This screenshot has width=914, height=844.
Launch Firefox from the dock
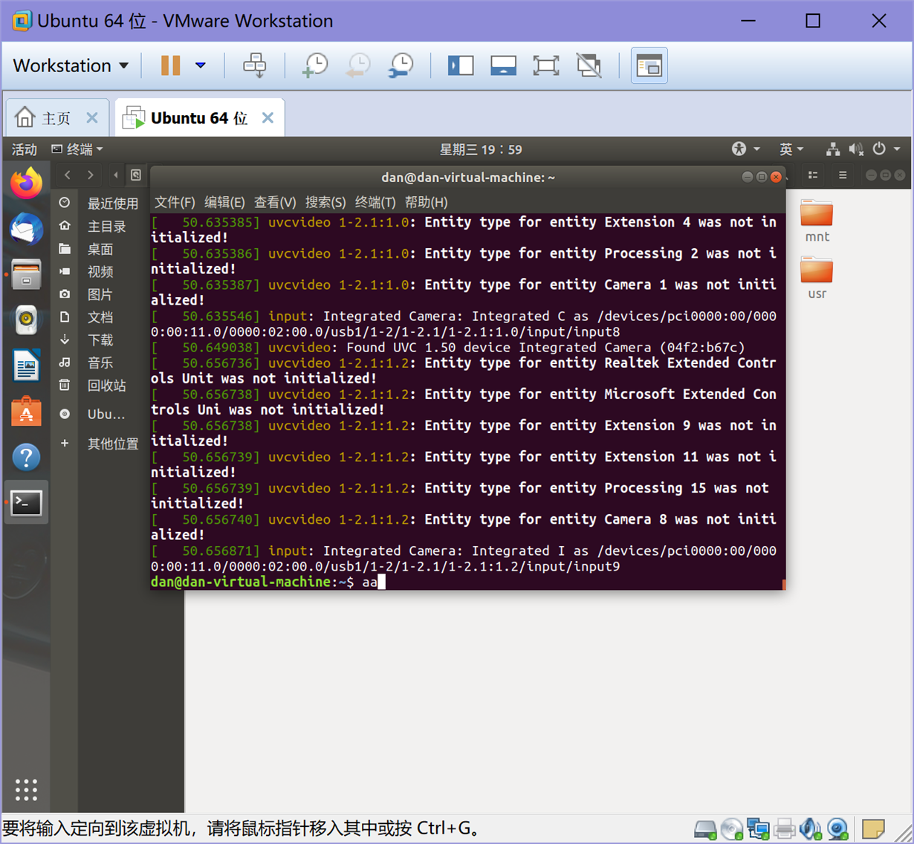click(26, 184)
